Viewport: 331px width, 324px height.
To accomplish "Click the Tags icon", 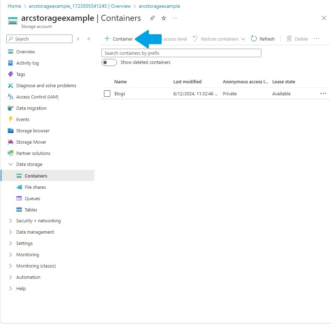I will click(x=11, y=74).
